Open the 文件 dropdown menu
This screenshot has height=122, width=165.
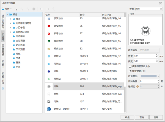(7, 9)
